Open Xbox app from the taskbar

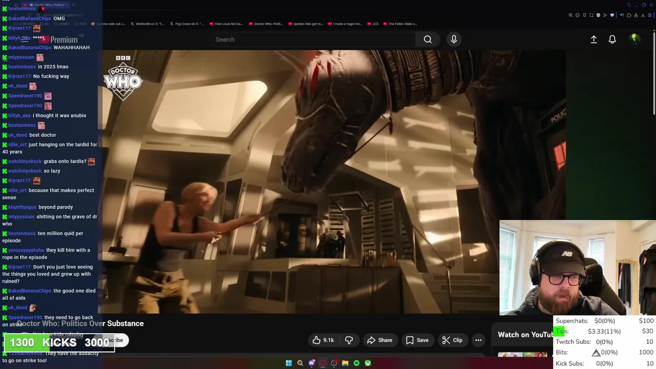click(x=368, y=363)
